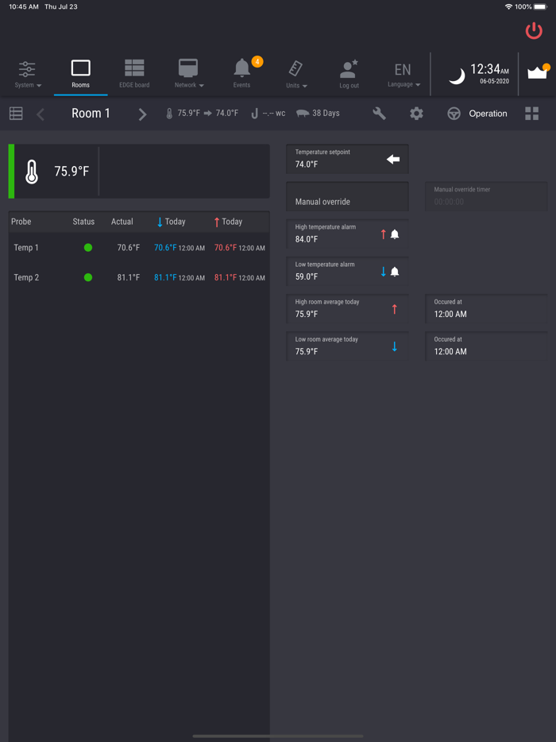Click the 12:34 AM clock display

click(489, 71)
